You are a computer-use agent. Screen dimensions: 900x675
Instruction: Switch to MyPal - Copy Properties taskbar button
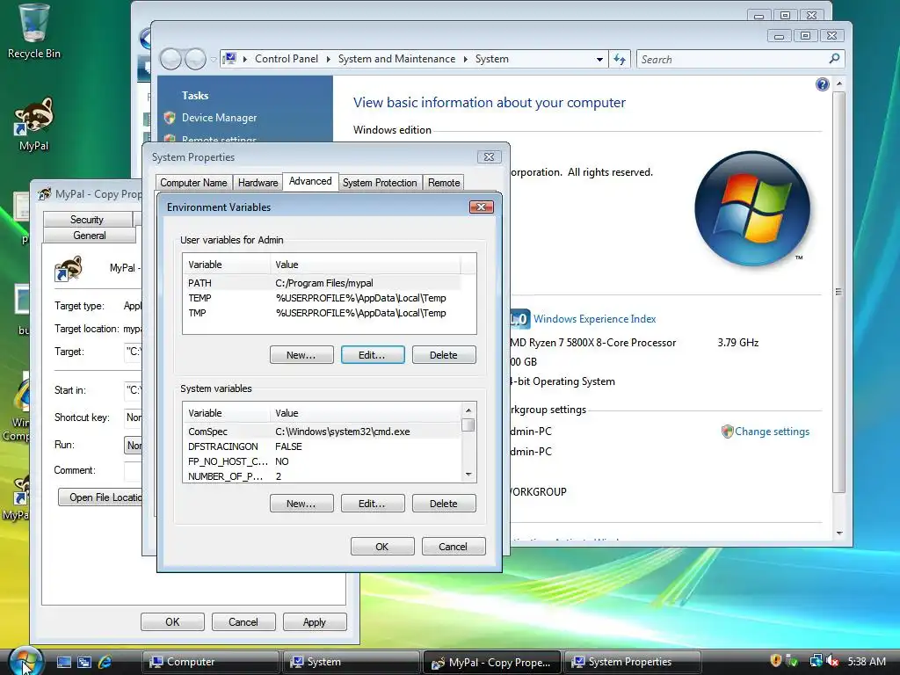(x=492, y=662)
